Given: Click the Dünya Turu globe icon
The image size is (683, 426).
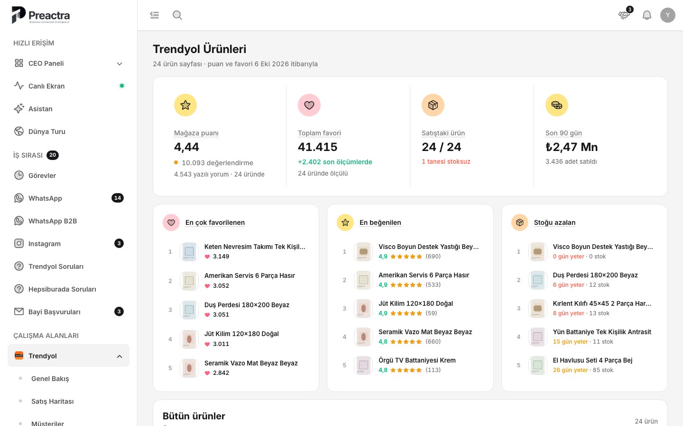Looking at the screenshot, I should point(19,132).
